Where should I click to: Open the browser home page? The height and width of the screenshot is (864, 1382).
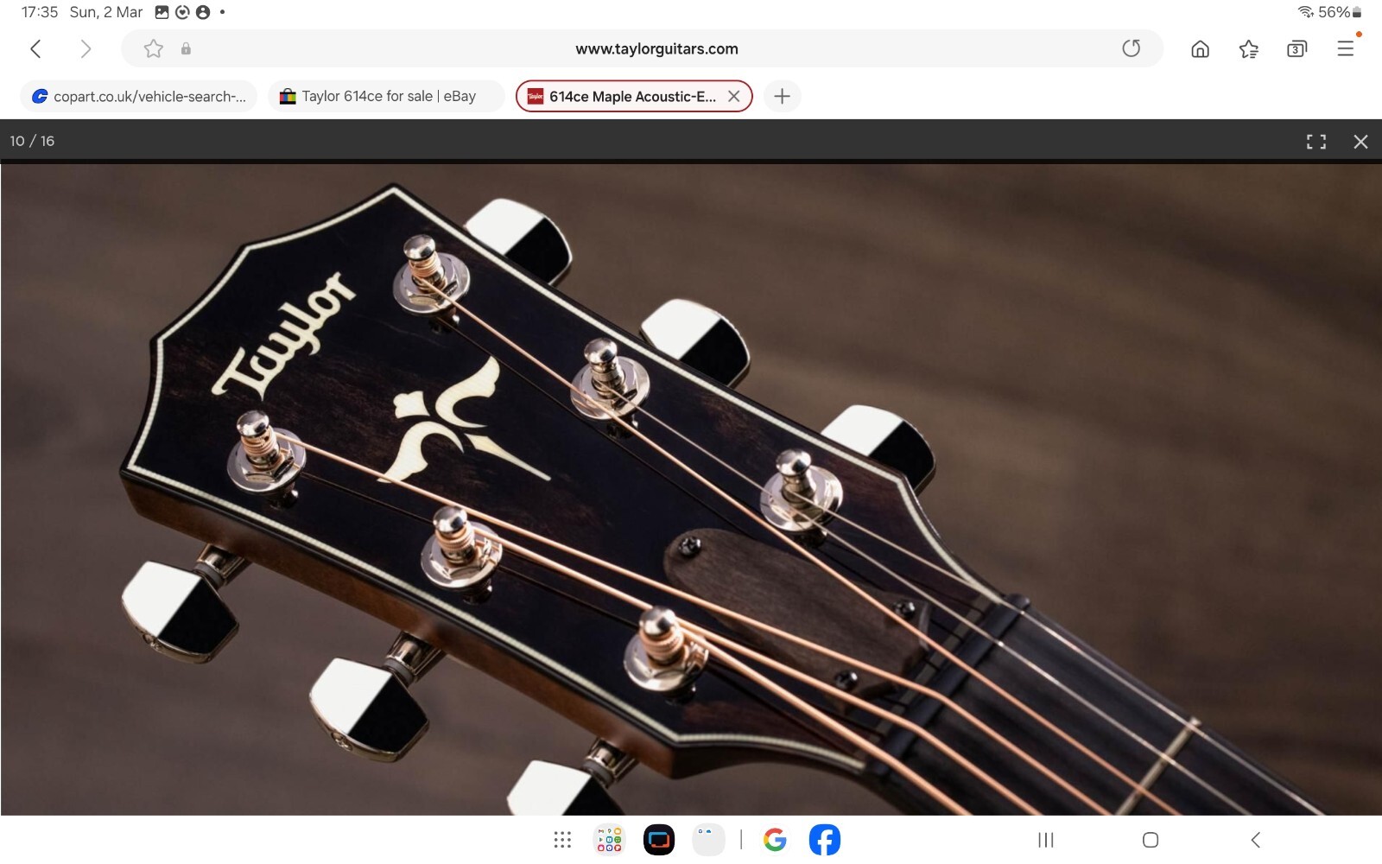(x=1200, y=49)
